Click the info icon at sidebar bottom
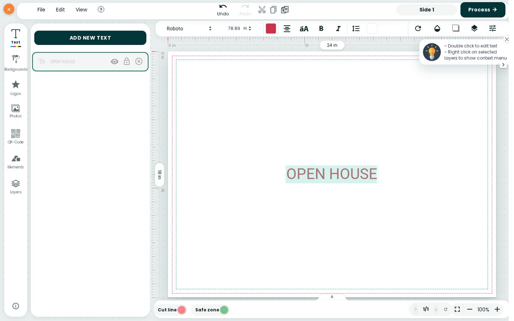 15,306
